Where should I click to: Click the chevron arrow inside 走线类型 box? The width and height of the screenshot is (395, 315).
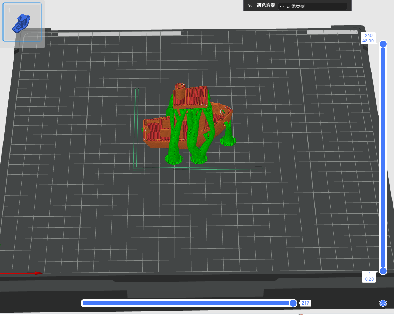pos(282,6)
